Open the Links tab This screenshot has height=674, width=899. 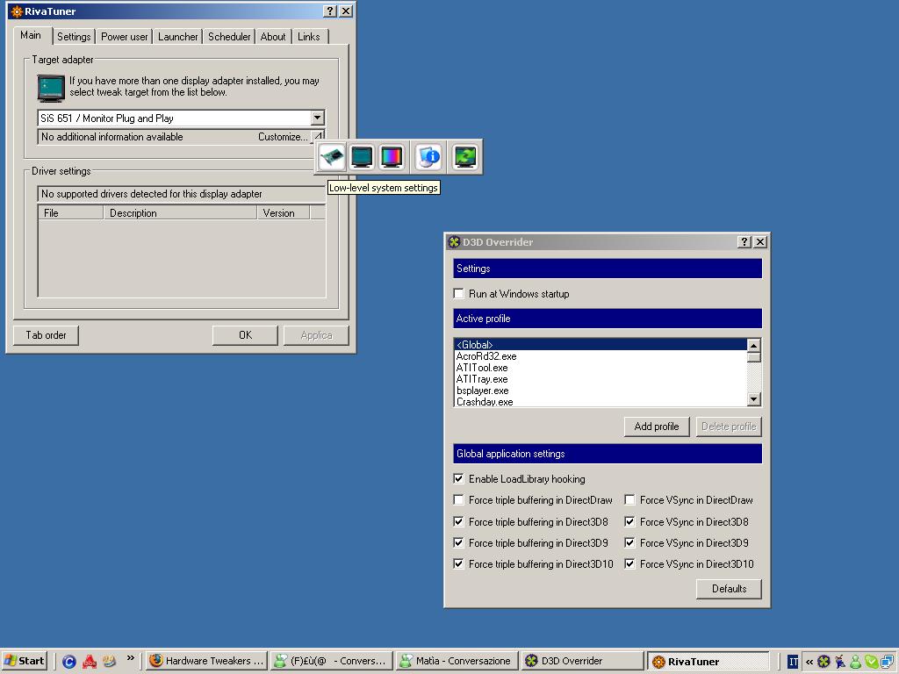point(309,37)
